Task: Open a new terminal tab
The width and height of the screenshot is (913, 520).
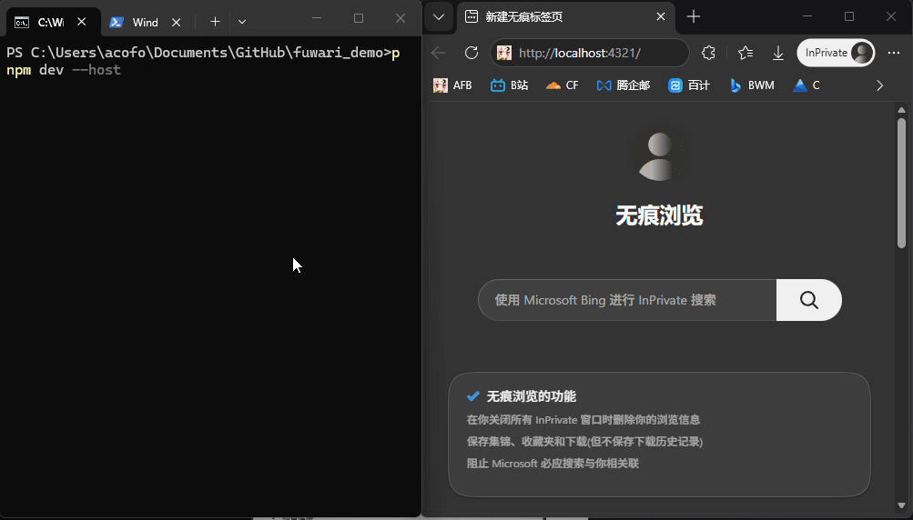Action: click(x=215, y=22)
